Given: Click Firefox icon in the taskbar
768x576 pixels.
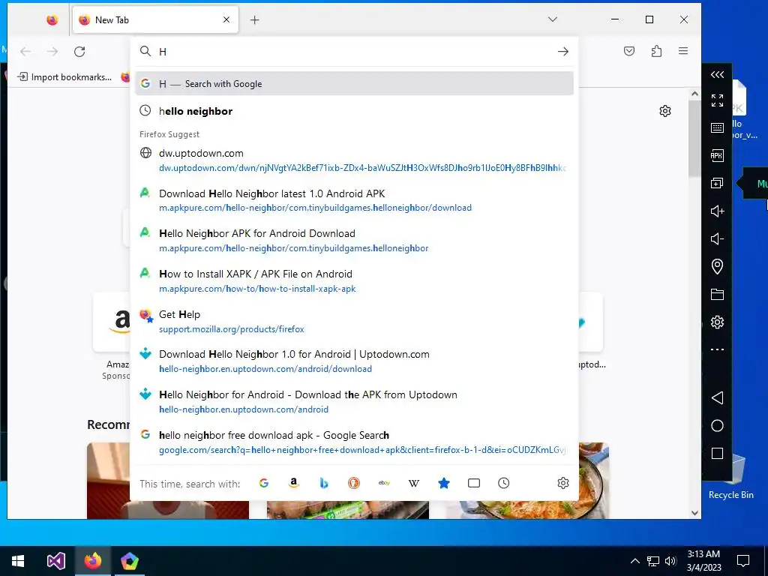Looking at the screenshot, I should click(x=92, y=561).
